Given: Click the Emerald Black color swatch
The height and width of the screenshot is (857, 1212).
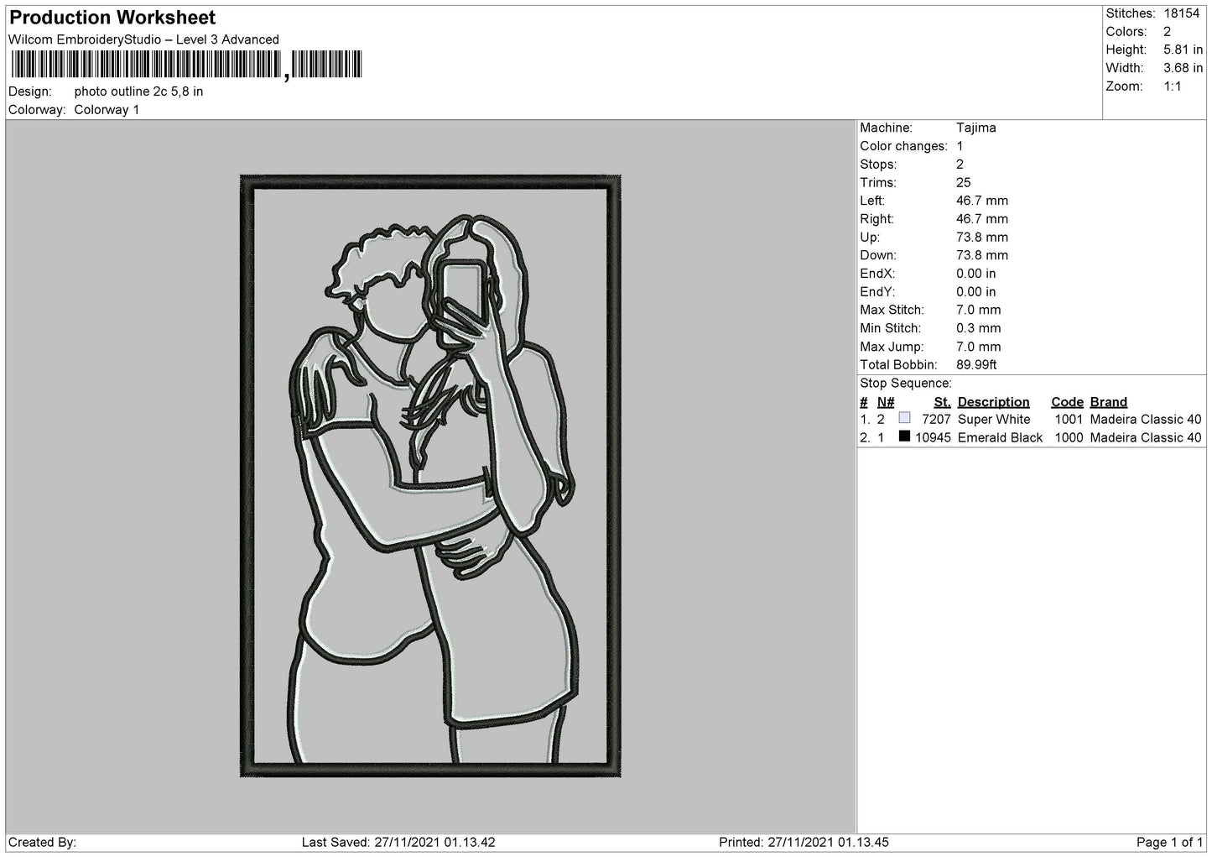Looking at the screenshot, I should pos(903,436).
